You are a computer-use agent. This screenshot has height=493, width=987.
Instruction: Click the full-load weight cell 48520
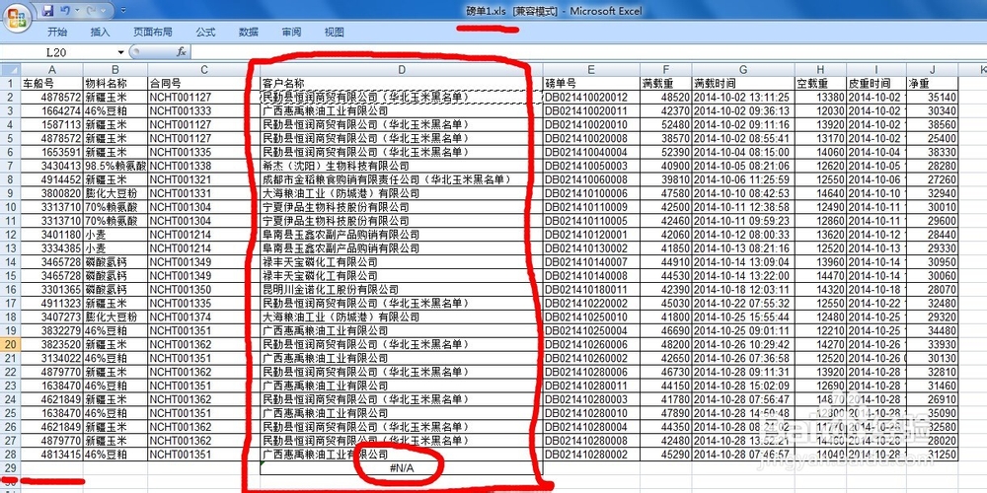pyautogui.click(x=666, y=97)
